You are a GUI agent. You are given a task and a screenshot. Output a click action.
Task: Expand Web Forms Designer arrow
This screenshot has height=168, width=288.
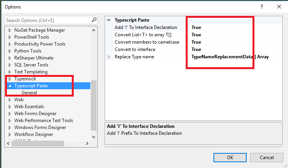10,114
